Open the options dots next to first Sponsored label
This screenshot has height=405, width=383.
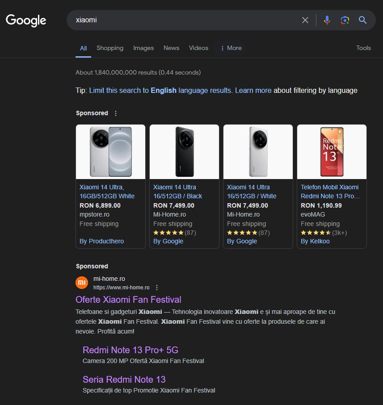(x=116, y=113)
